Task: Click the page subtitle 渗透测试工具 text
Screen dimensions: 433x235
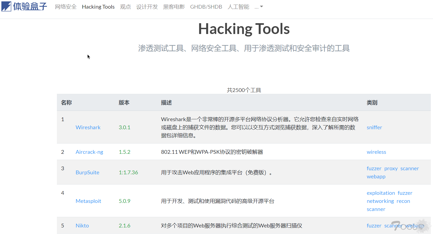Action: pos(244,48)
